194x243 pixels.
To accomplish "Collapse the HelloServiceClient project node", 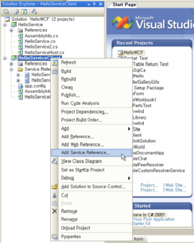I will 5,58.
